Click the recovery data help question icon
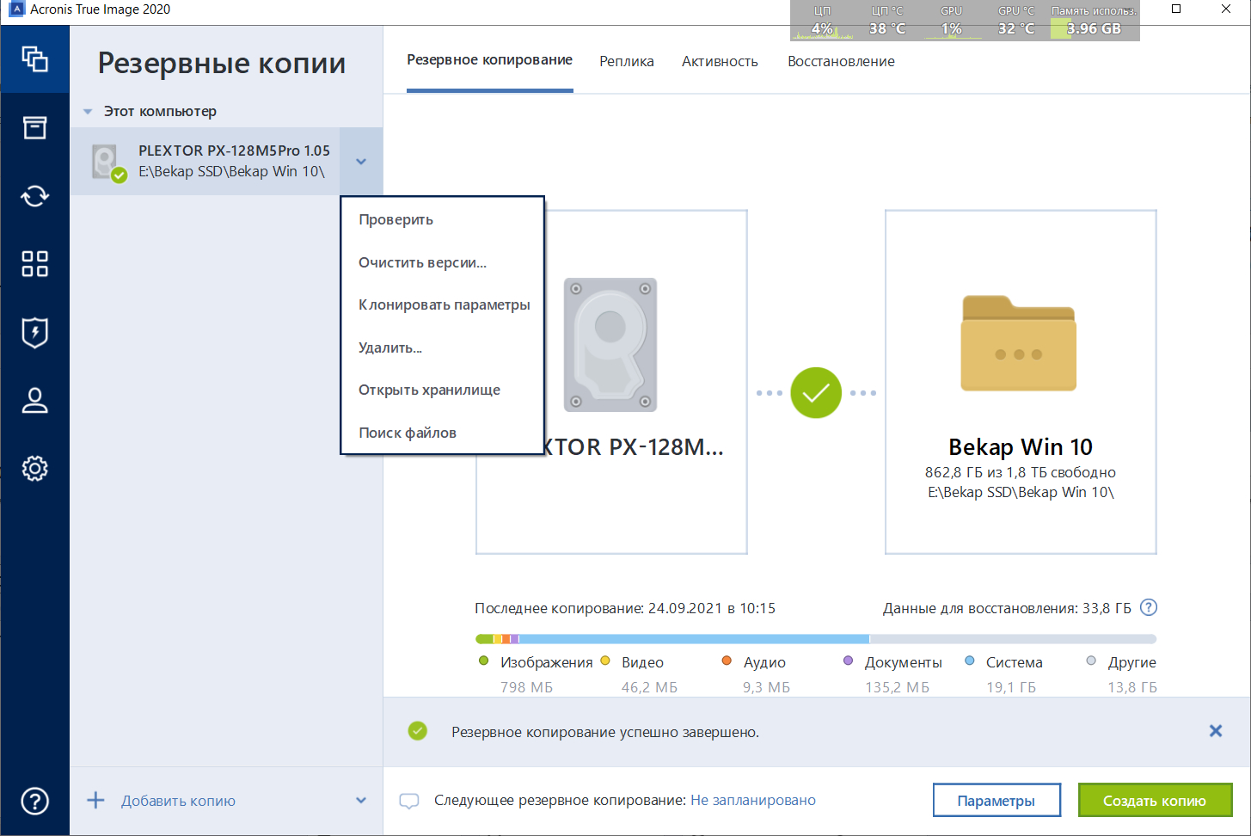This screenshot has height=836, width=1251. click(x=1149, y=607)
